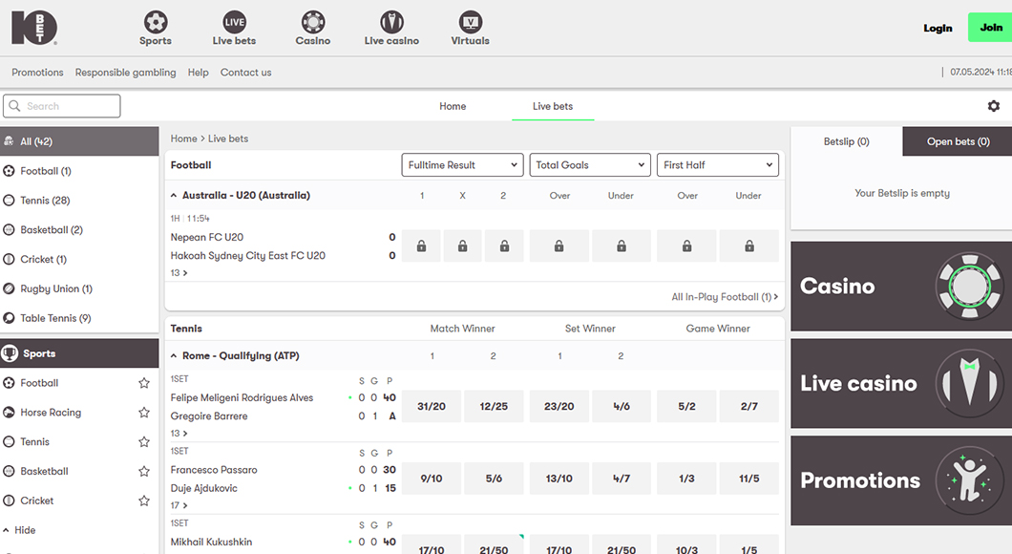The image size is (1012, 554).
Task: Open the Live bets icon in header
Action: [234, 22]
